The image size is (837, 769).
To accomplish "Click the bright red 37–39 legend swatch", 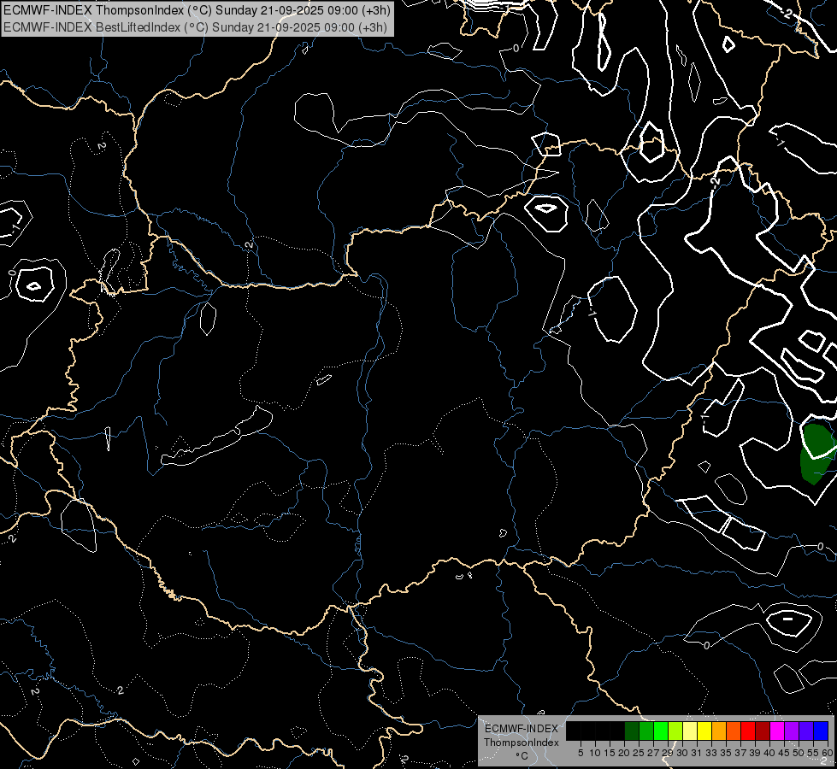I will [748, 731].
